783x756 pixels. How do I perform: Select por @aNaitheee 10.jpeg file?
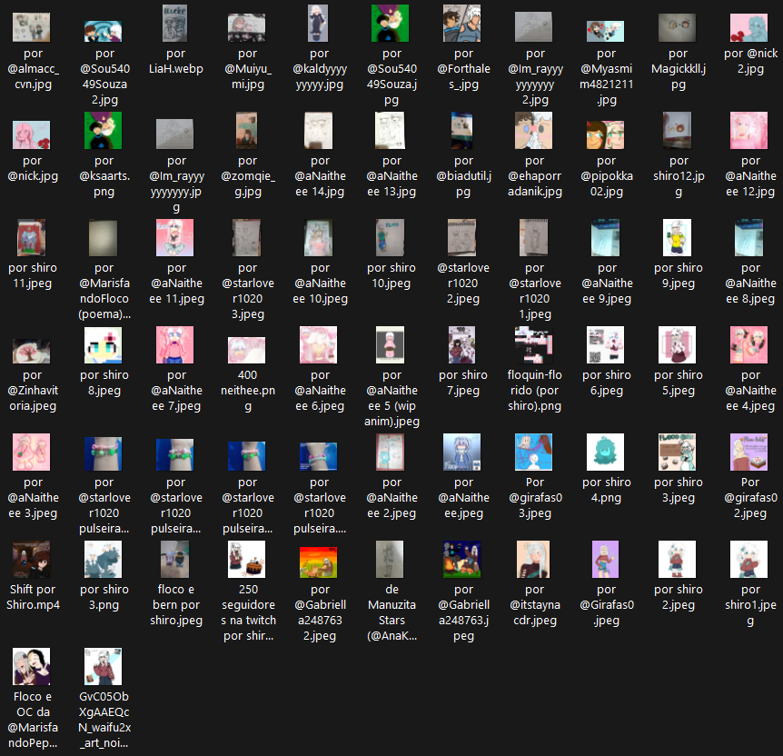coord(318,238)
